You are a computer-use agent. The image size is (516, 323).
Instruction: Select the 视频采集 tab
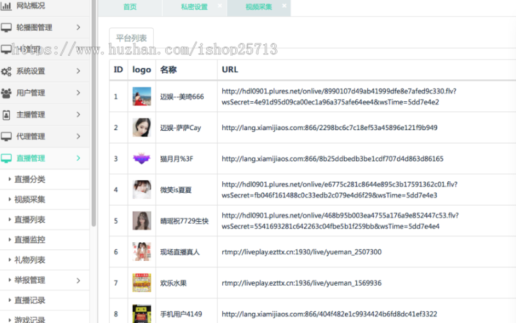pos(259,7)
